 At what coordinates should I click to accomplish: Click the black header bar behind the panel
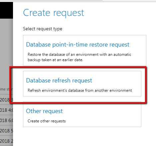tap(6, 10)
